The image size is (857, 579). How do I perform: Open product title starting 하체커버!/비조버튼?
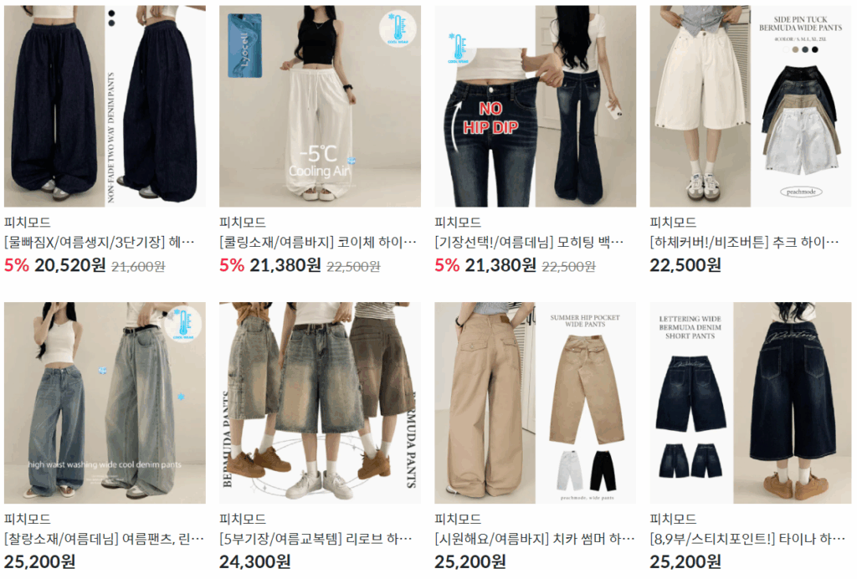pos(744,242)
